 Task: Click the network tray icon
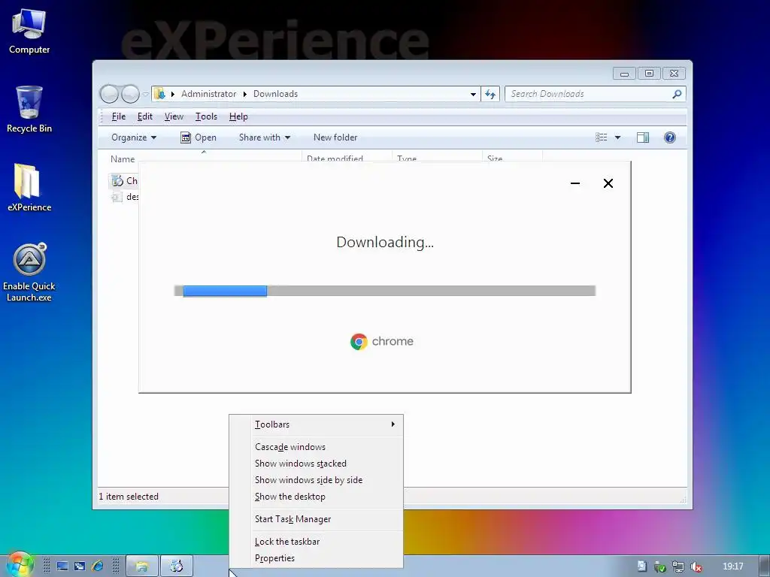pos(678,566)
